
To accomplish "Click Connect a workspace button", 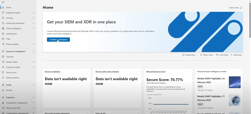I will pos(58,40).
